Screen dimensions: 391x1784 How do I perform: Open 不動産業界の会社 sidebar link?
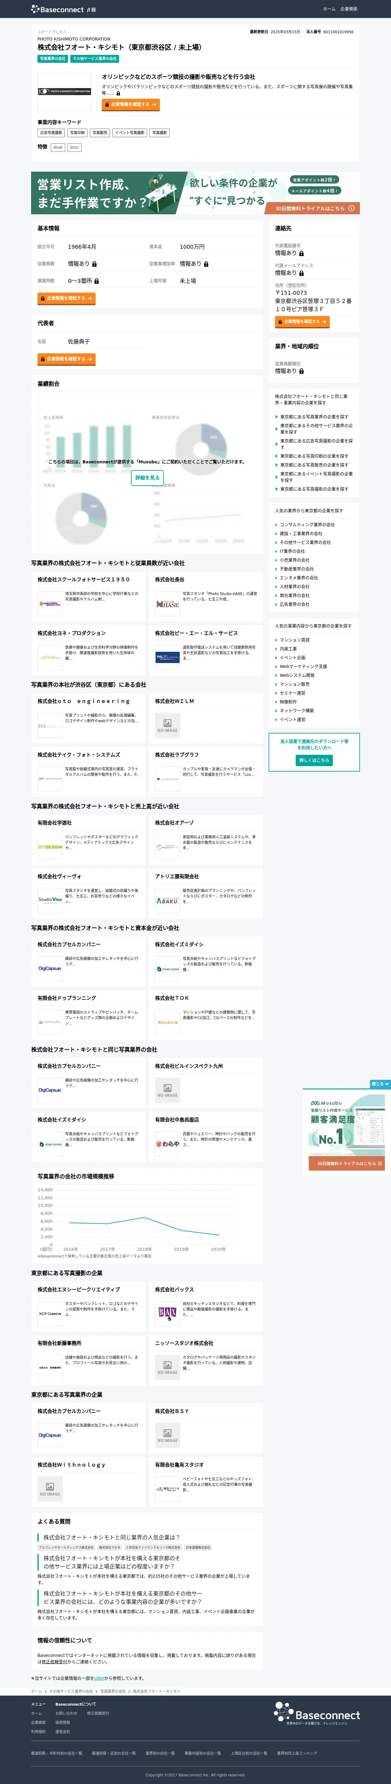pos(296,569)
